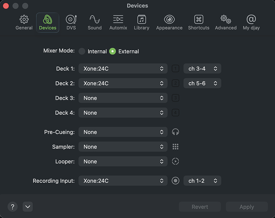The image size is (275, 218).
Task: Open the My djay account tab
Action: pos(251,23)
